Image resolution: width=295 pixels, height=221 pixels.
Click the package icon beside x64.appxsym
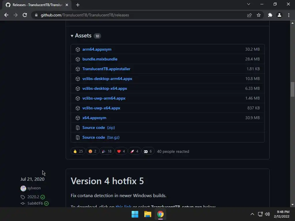pos(78,118)
